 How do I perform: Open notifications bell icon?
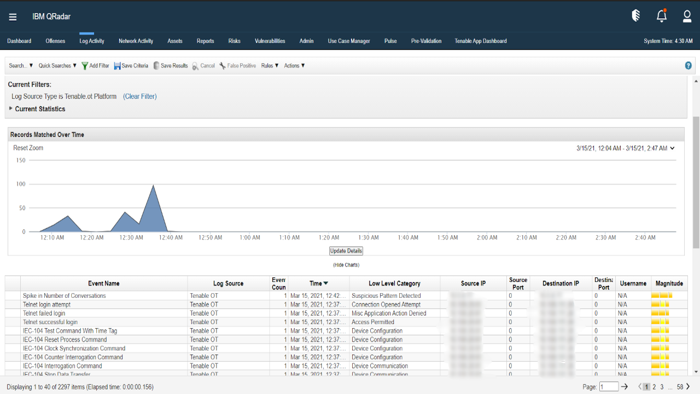click(662, 16)
